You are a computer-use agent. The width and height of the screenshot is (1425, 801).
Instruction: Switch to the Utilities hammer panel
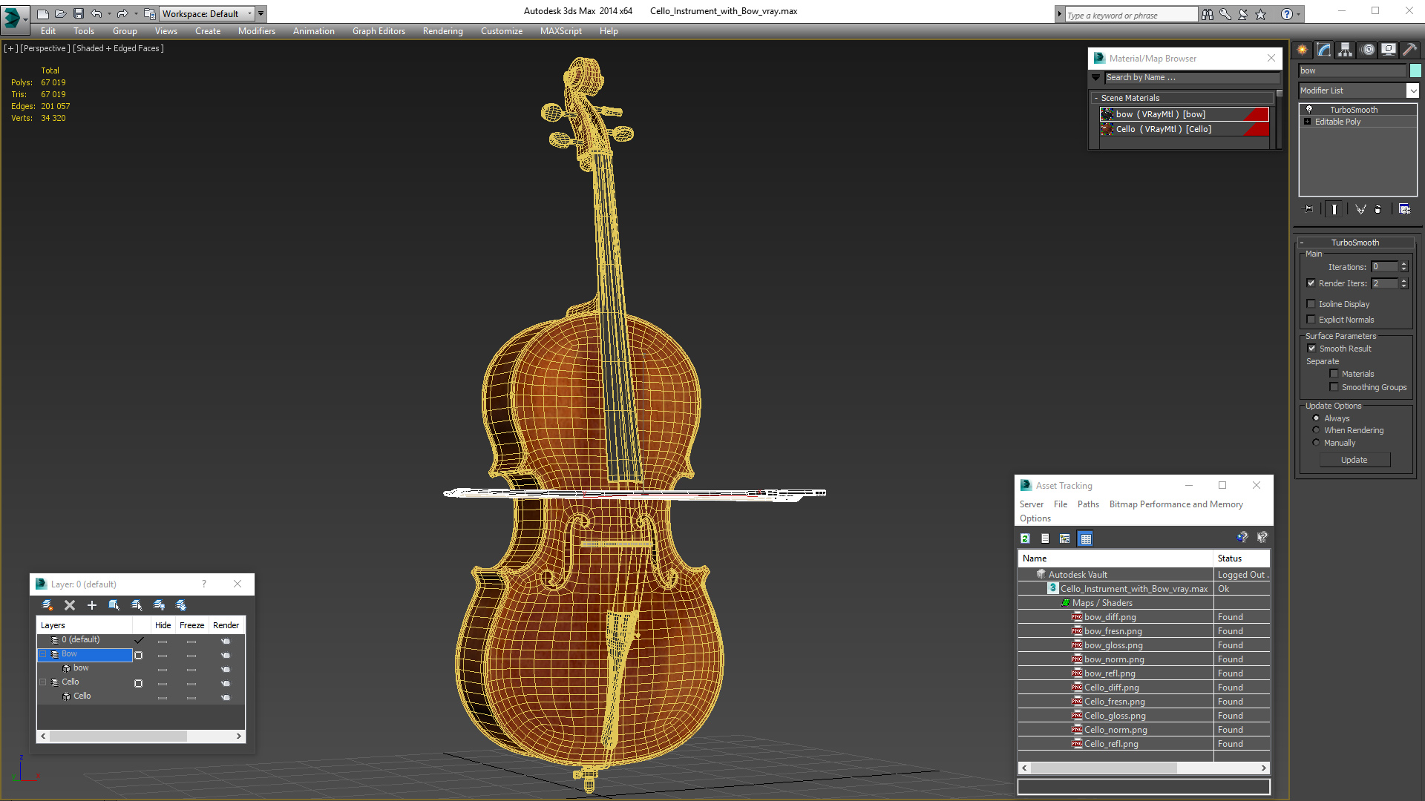[x=1409, y=50]
